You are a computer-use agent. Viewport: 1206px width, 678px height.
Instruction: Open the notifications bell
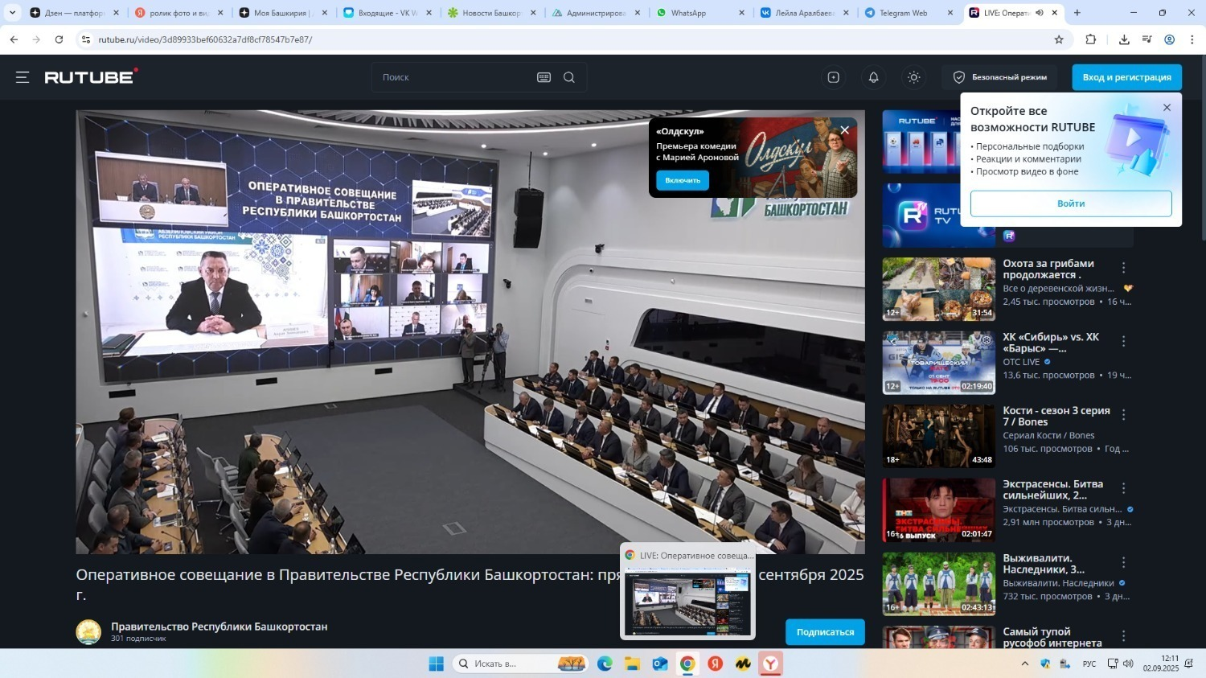(x=873, y=77)
